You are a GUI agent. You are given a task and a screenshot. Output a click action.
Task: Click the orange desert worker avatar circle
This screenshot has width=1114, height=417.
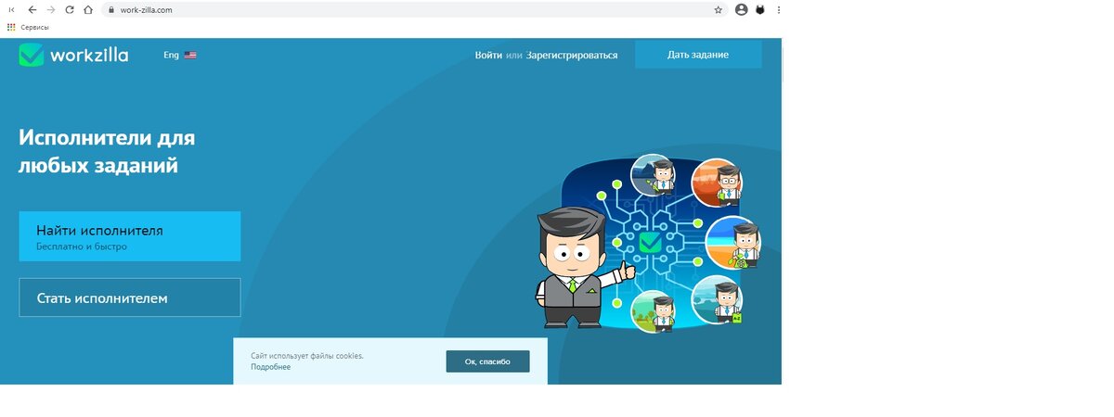[717, 183]
